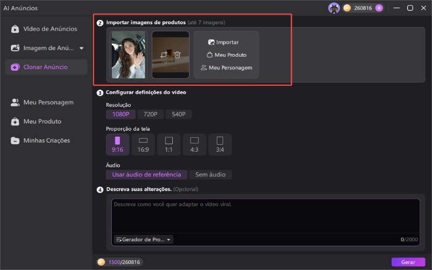Open Meu Produto in left sidebar

(x=46, y=121)
